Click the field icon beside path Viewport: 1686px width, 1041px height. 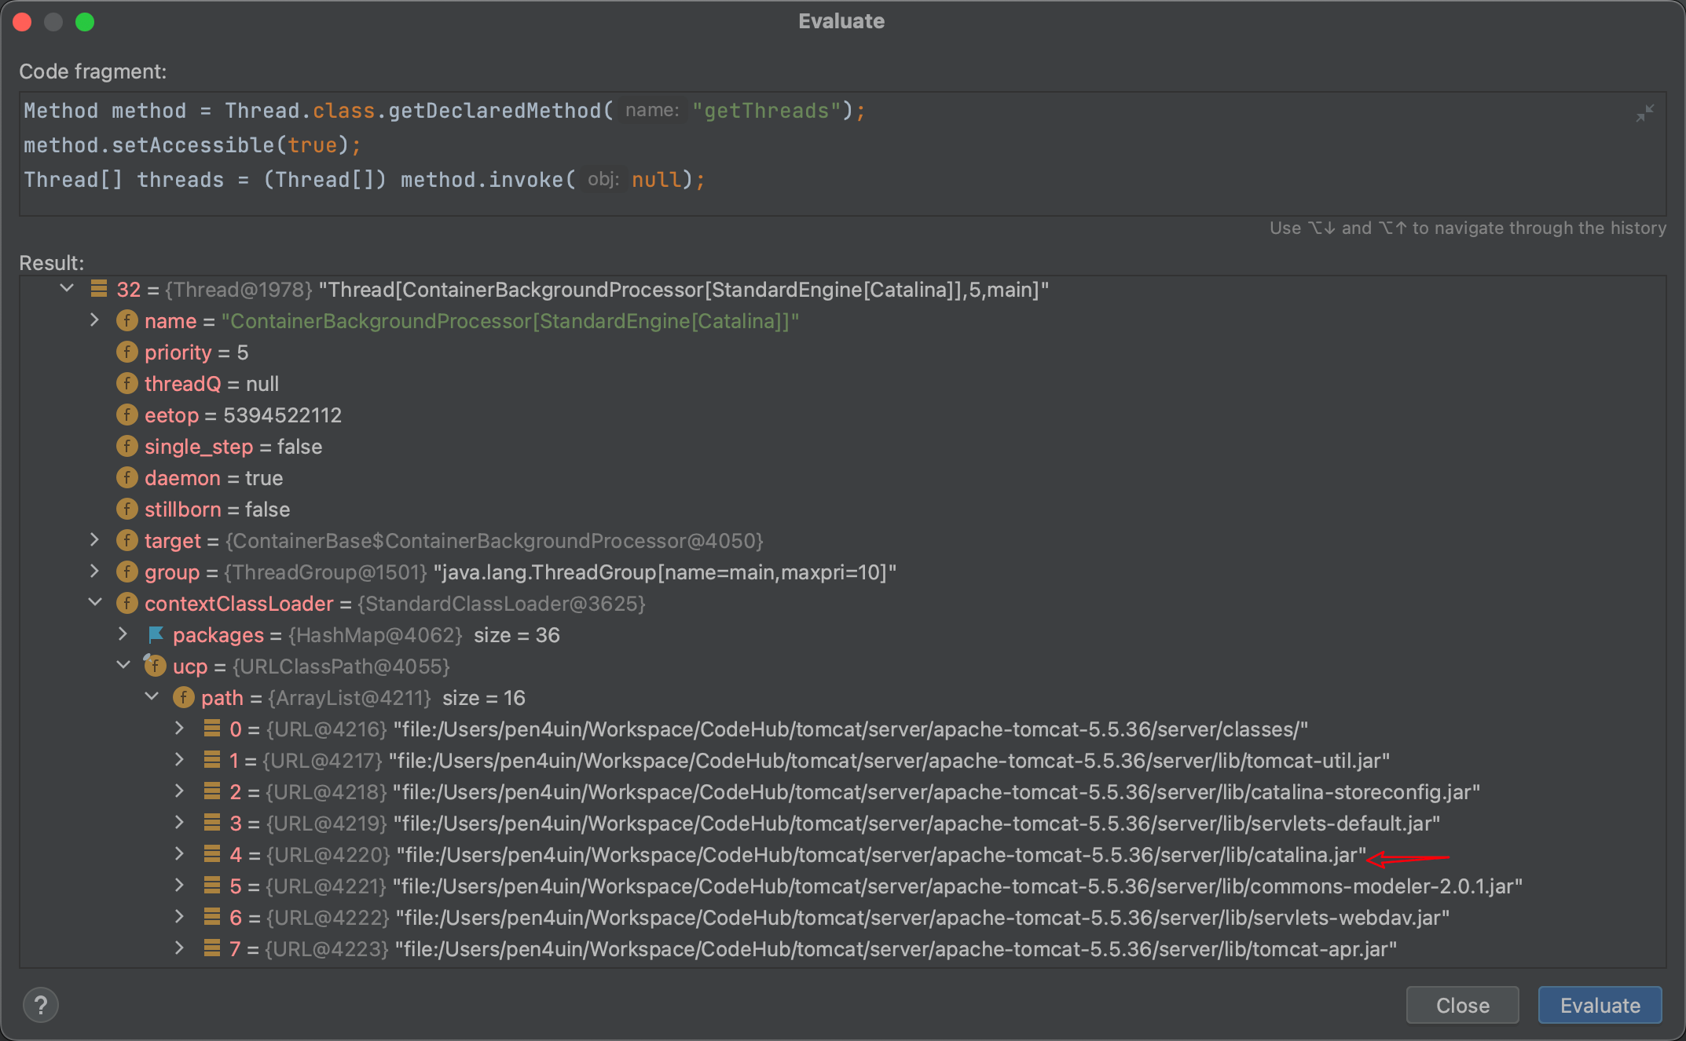pos(184,697)
